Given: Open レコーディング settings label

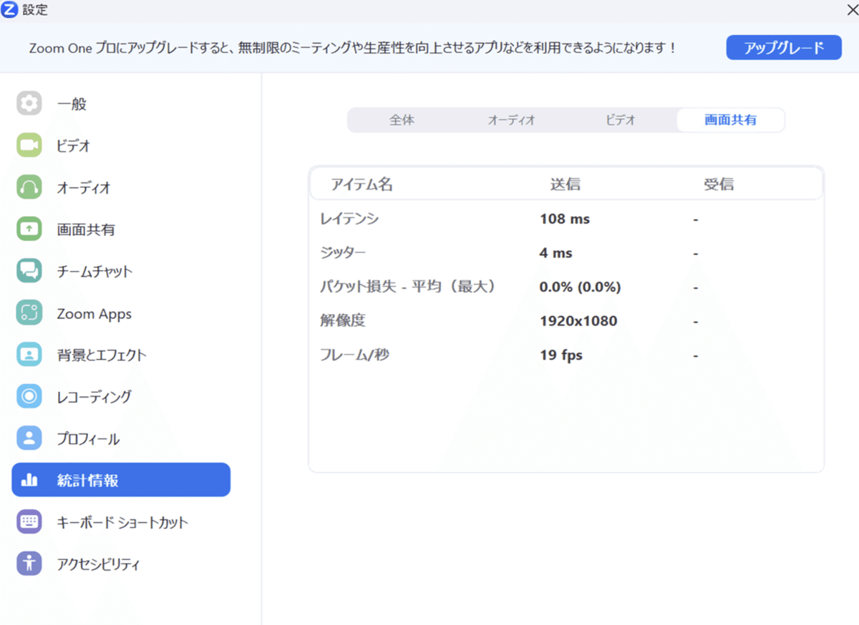Looking at the screenshot, I should tap(94, 397).
